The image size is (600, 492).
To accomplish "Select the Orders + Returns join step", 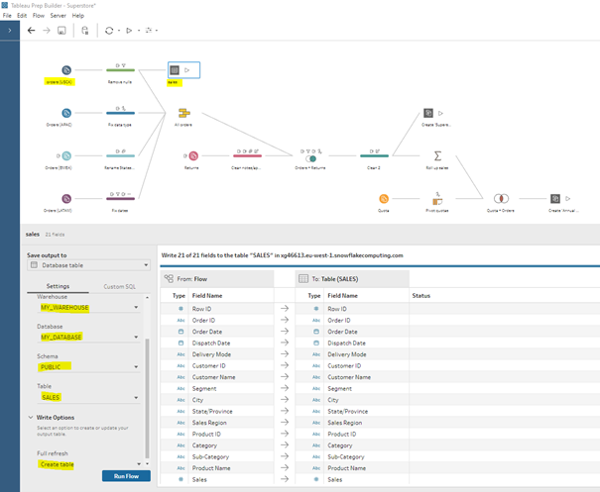I will coord(310,158).
